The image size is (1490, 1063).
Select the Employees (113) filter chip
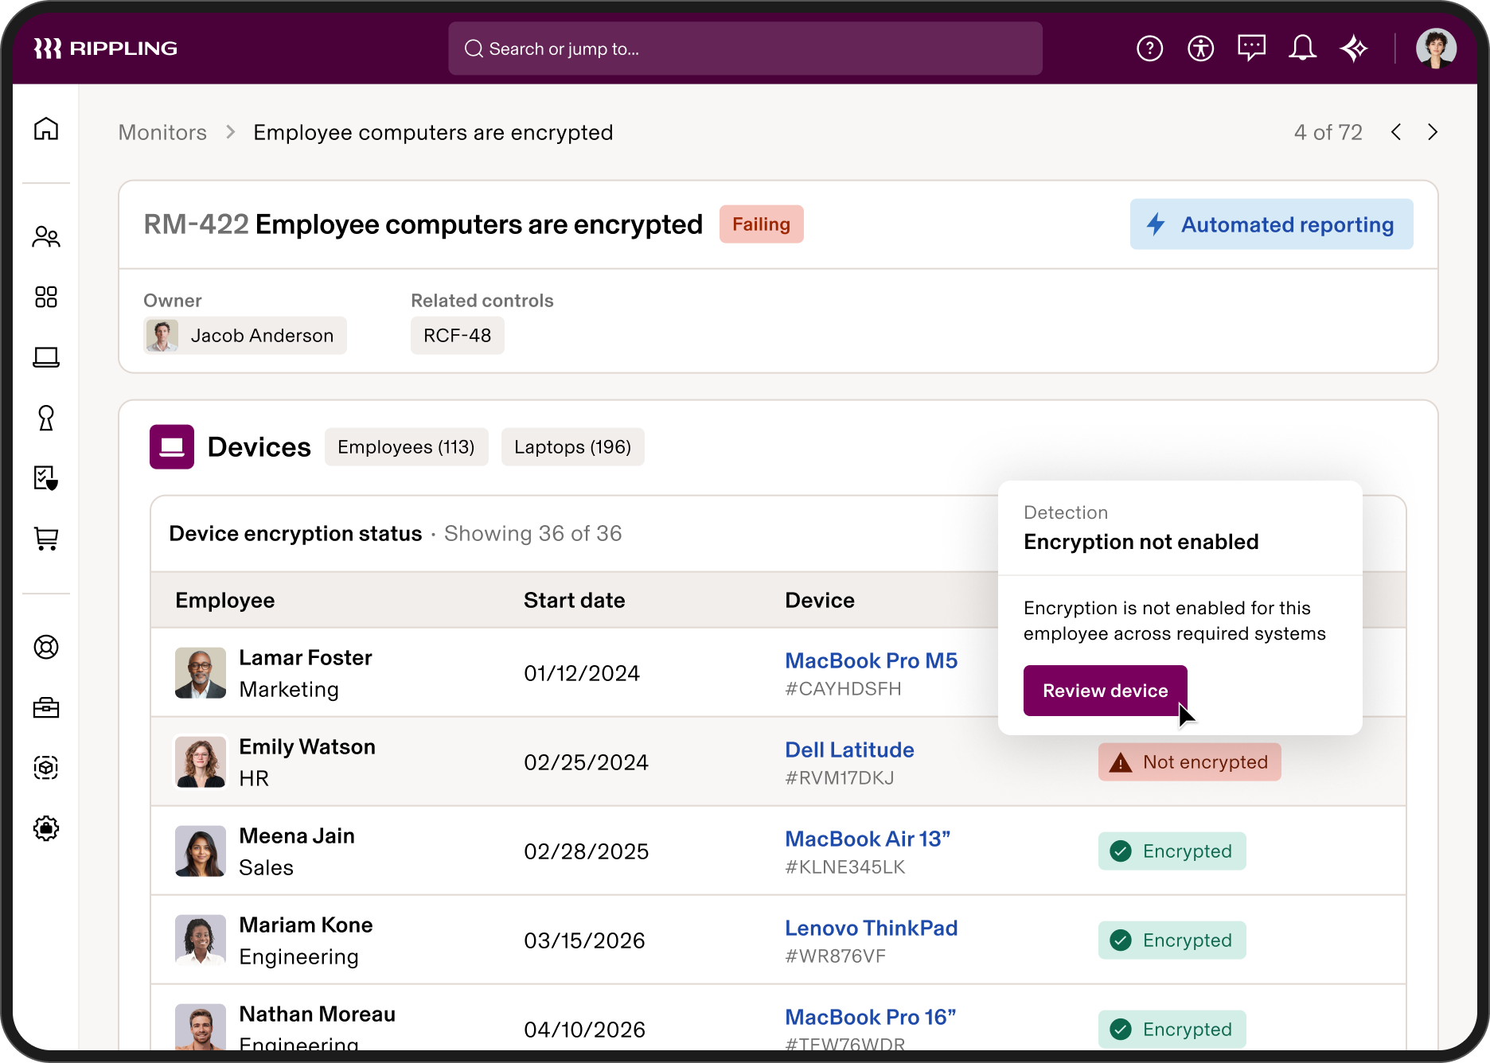coord(406,446)
